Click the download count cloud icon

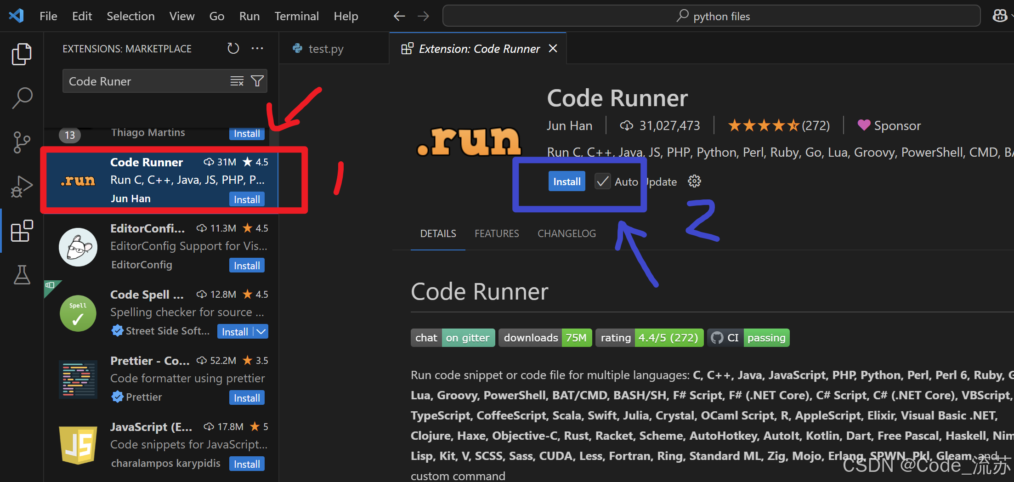(626, 125)
